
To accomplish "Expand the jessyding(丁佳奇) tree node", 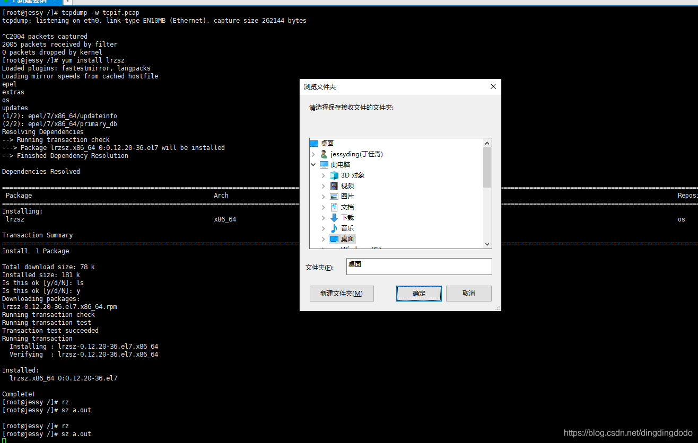I will pyautogui.click(x=313, y=154).
